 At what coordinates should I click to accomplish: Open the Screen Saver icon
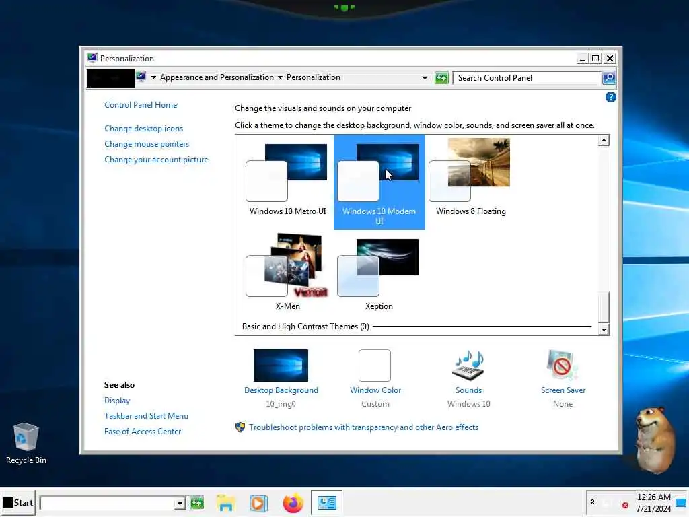(x=563, y=366)
